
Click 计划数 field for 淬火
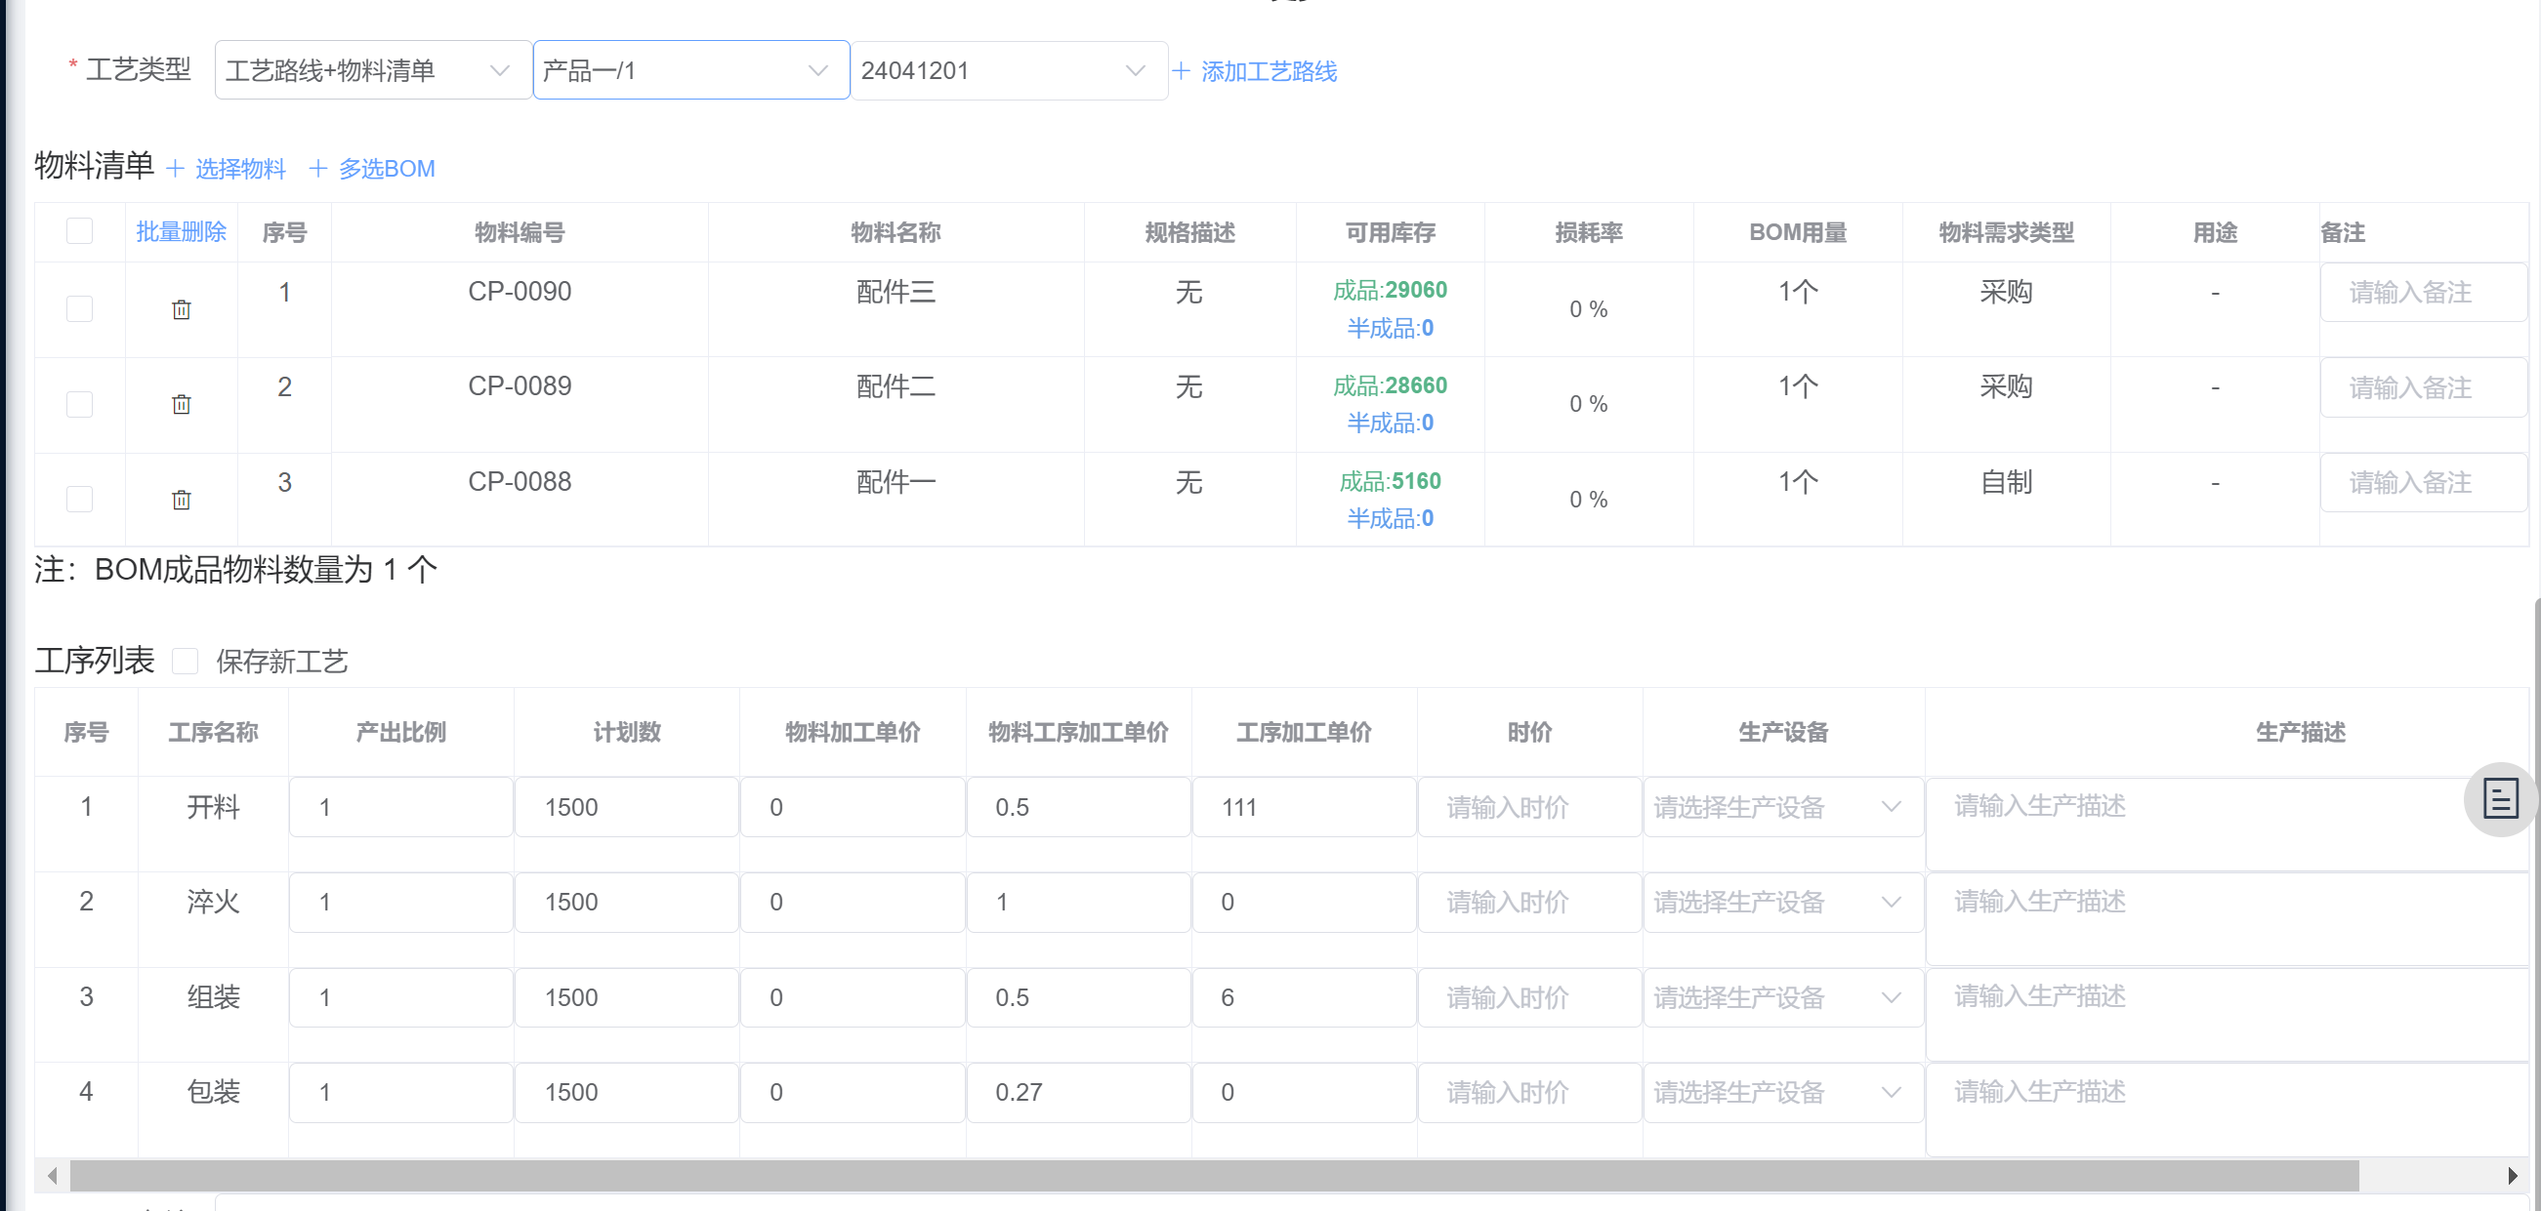coord(626,902)
